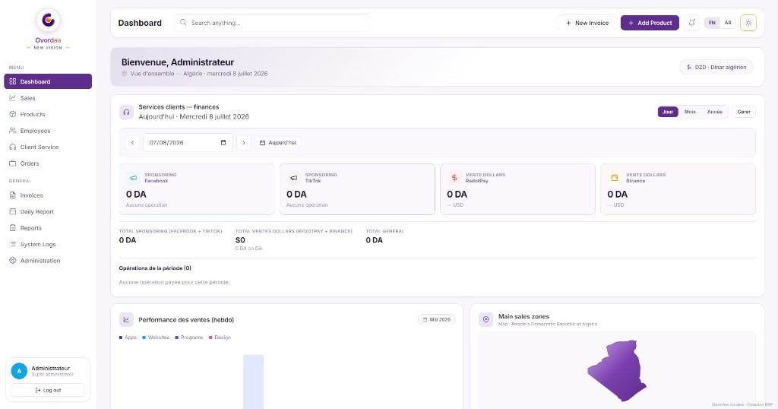The height and width of the screenshot is (409, 778).
Task: Click the chart icon beside Performance des ventes
Action: point(127,319)
